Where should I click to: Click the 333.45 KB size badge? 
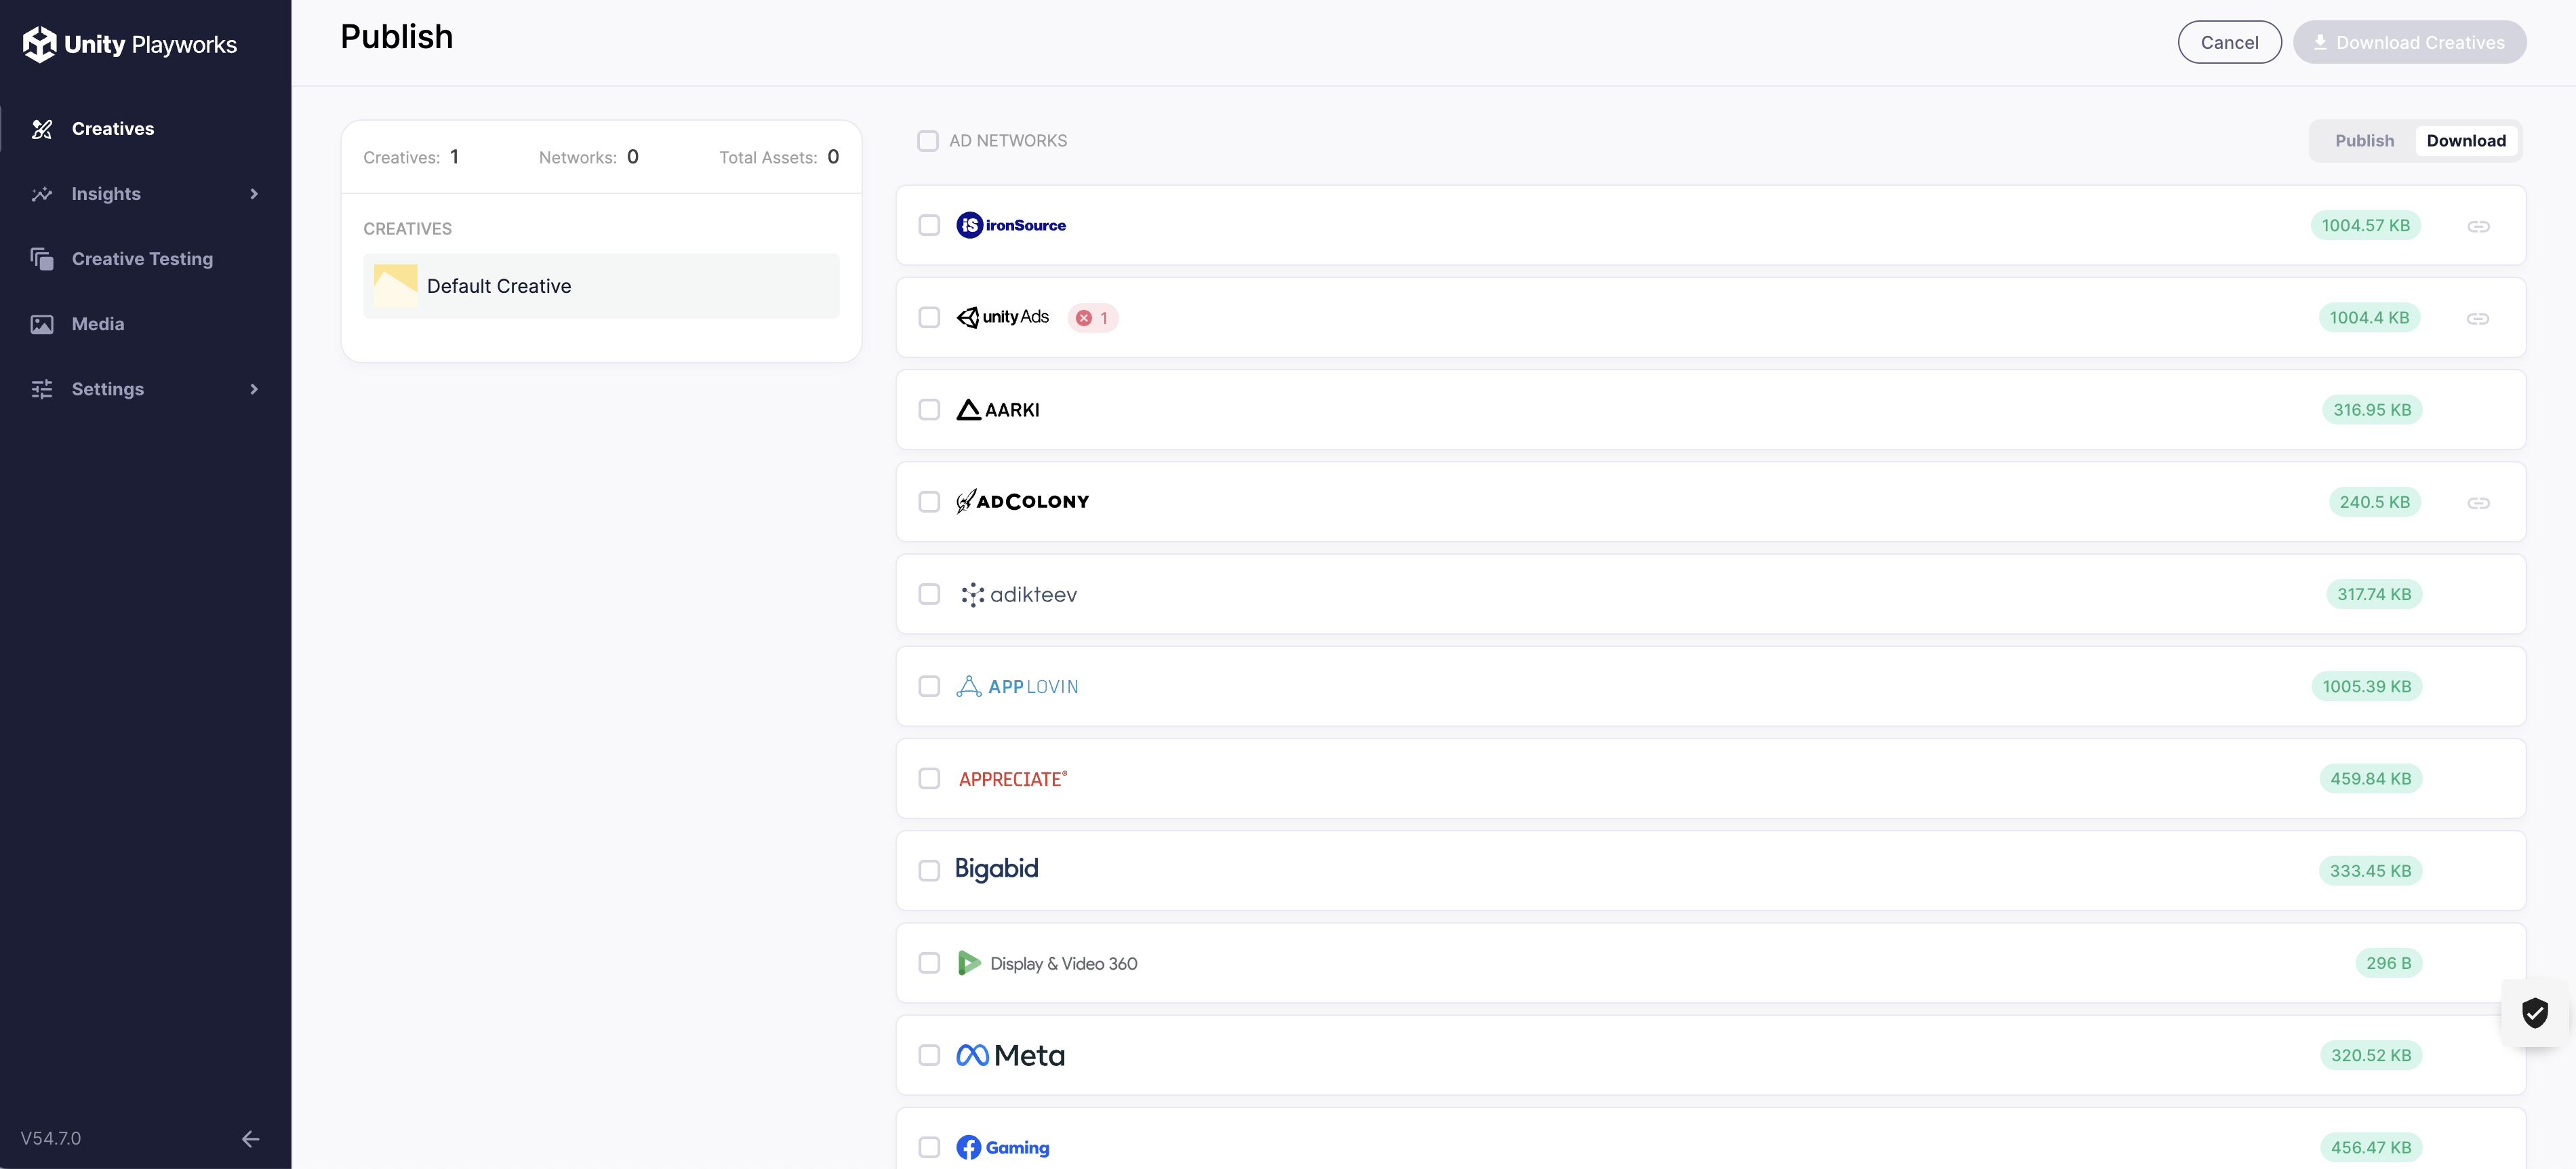coord(2370,870)
